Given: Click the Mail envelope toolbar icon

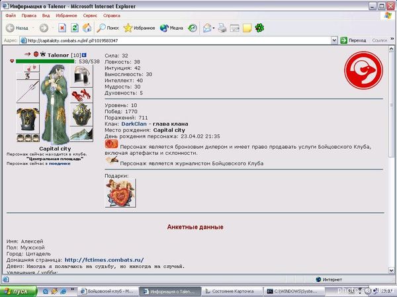Looking at the screenshot, I should (207, 28).
